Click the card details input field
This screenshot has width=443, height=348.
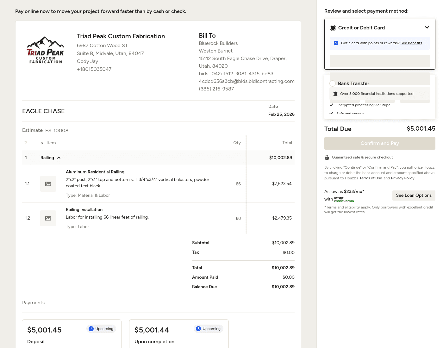(x=380, y=61)
